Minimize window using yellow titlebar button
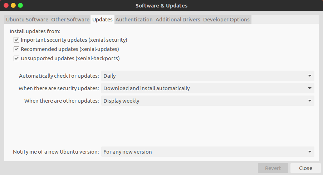Screen dimensions: 323x175 [x=13, y=6]
